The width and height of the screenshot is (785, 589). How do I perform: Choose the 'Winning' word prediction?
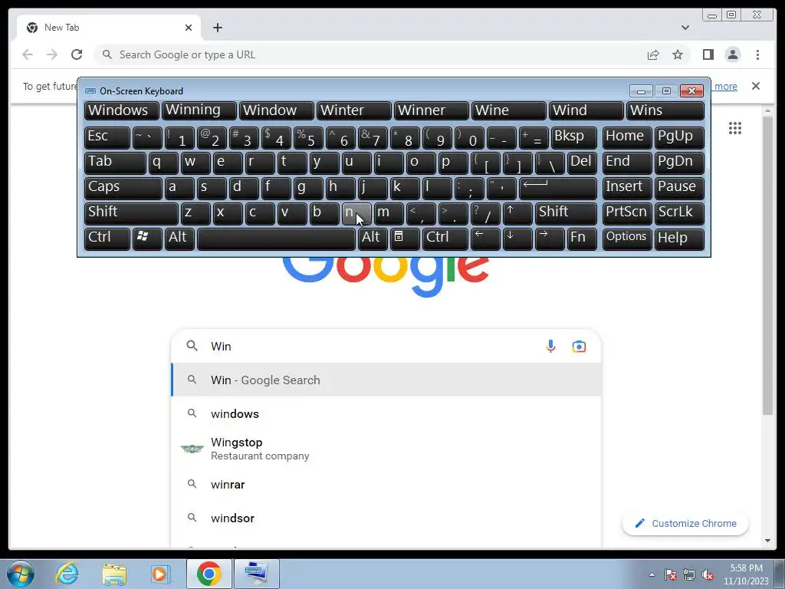click(199, 110)
